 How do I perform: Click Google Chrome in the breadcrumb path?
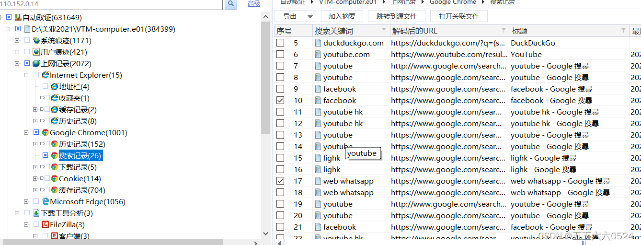click(453, 2)
